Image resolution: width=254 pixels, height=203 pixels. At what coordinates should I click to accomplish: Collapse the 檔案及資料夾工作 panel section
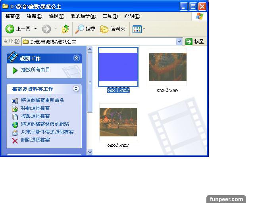coord(76,89)
